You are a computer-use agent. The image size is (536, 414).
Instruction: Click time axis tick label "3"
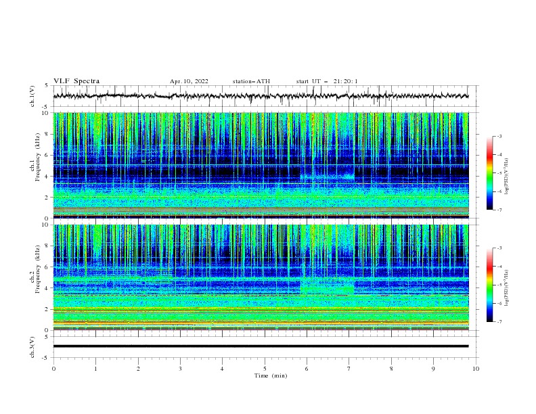click(180, 369)
